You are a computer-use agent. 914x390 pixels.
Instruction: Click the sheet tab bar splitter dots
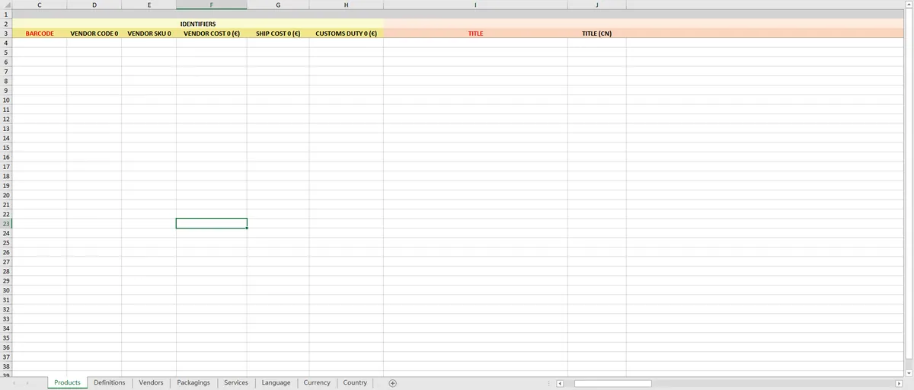pos(549,383)
